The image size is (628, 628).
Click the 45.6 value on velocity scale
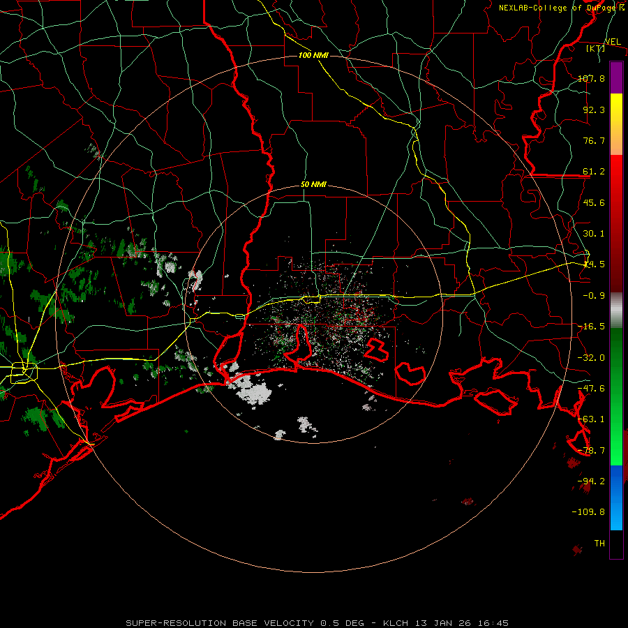[594, 202]
